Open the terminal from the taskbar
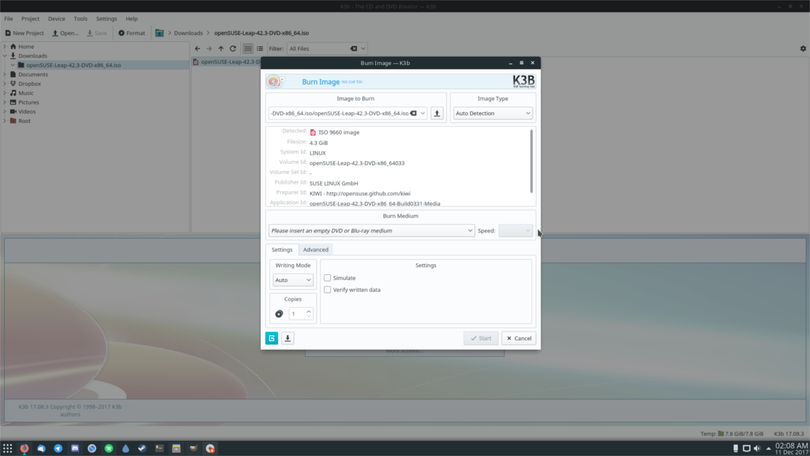The height and width of the screenshot is (456, 810). [159, 448]
